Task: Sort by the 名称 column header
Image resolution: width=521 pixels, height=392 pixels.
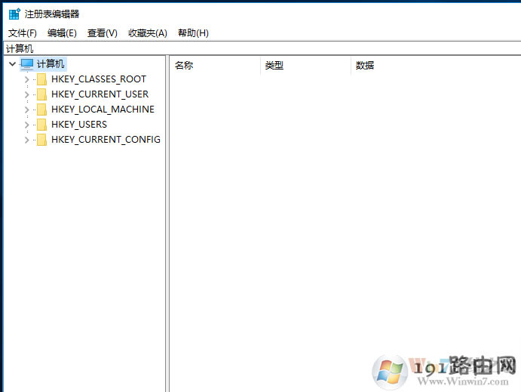Action: click(215, 65)
